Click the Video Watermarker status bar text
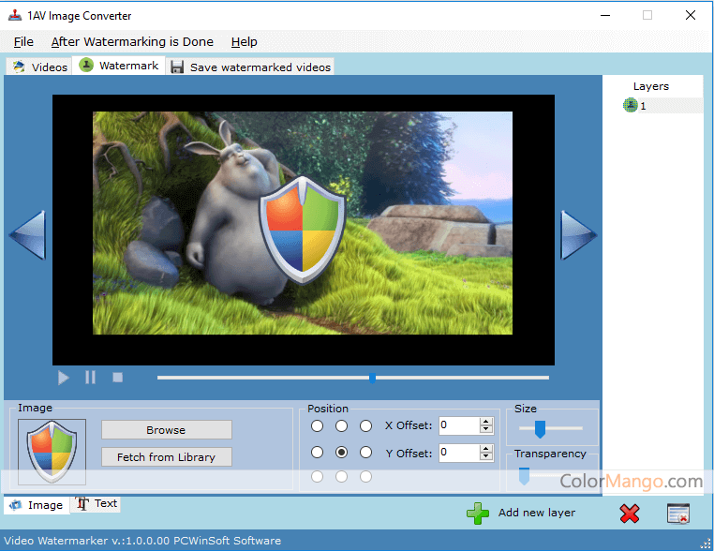714x551 pixels. [x=142, y=541]
